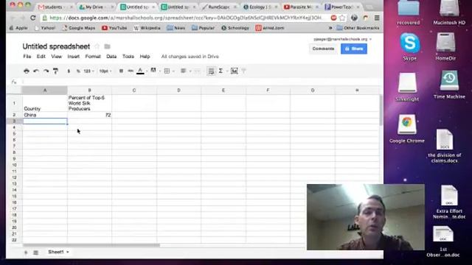Click the merge cells icon in the toolbar
The width and height of the screenshot is (472, 265).
pyautogui.click(x=198, y=71)
